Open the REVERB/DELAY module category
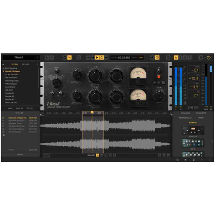This screenshot has height=215, width=215. [x=185, y=118]
